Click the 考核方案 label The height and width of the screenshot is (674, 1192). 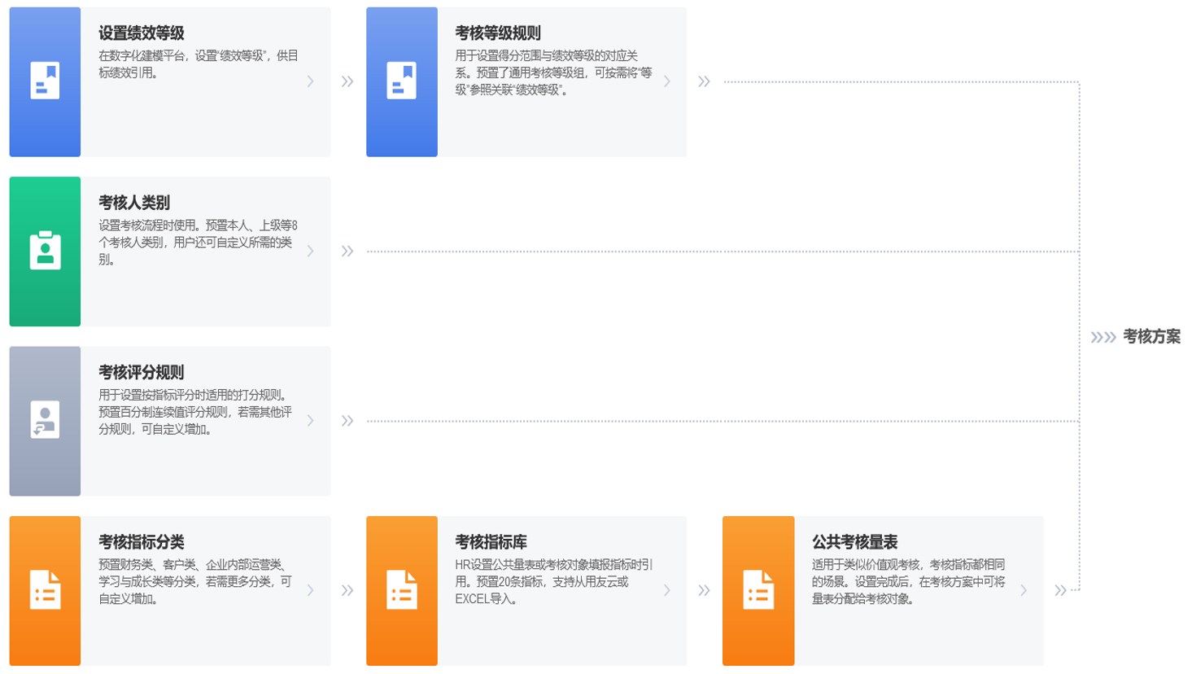[1151, 336]
